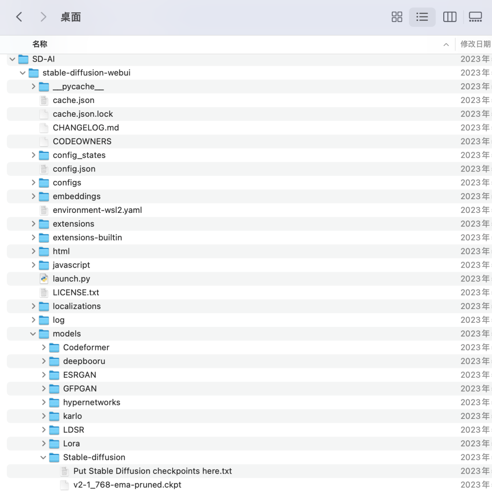Switch to column view

450,17
